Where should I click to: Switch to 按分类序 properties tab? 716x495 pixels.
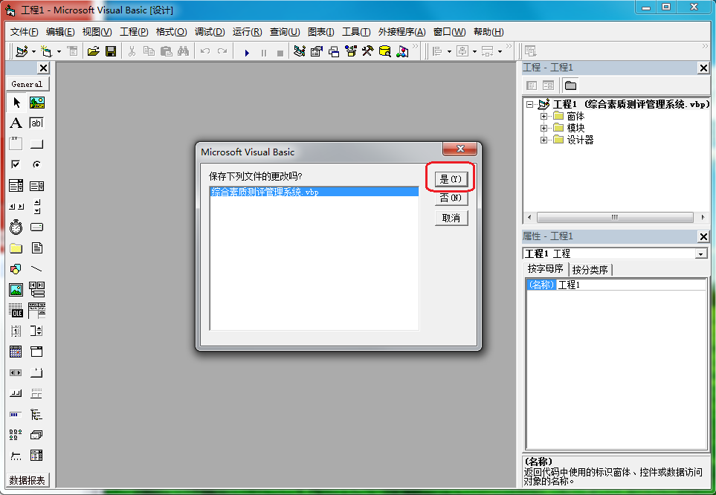(590, 270)
